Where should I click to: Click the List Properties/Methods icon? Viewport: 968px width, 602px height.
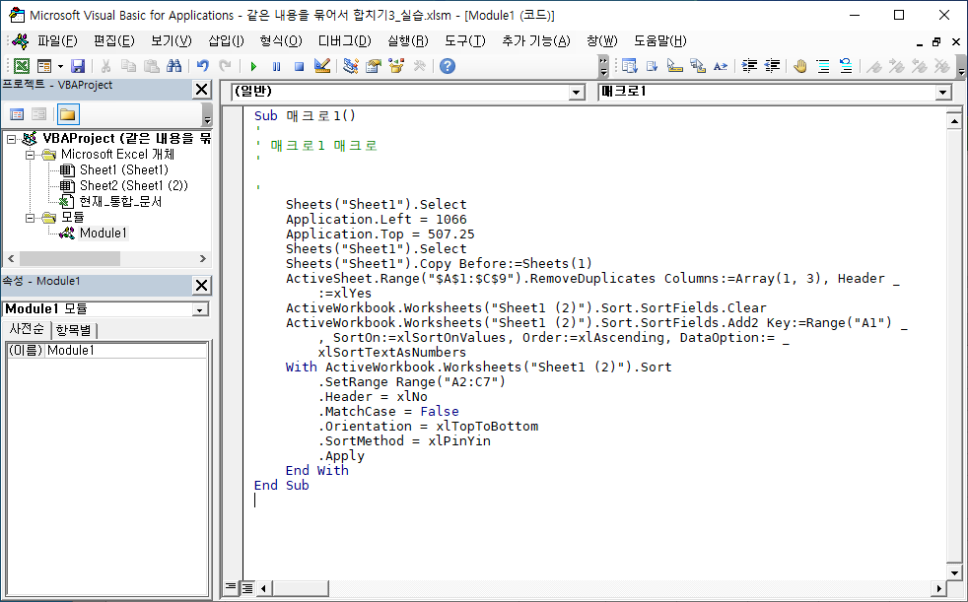click(629, 66)
